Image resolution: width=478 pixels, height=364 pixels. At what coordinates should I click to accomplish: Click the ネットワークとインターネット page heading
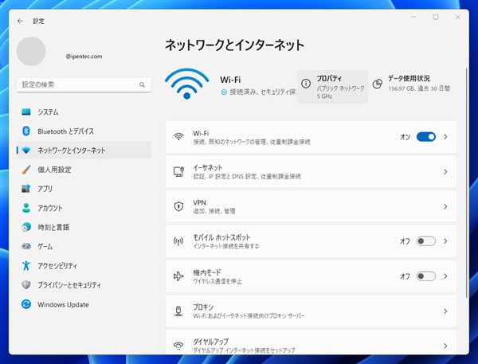coord(234,45)
